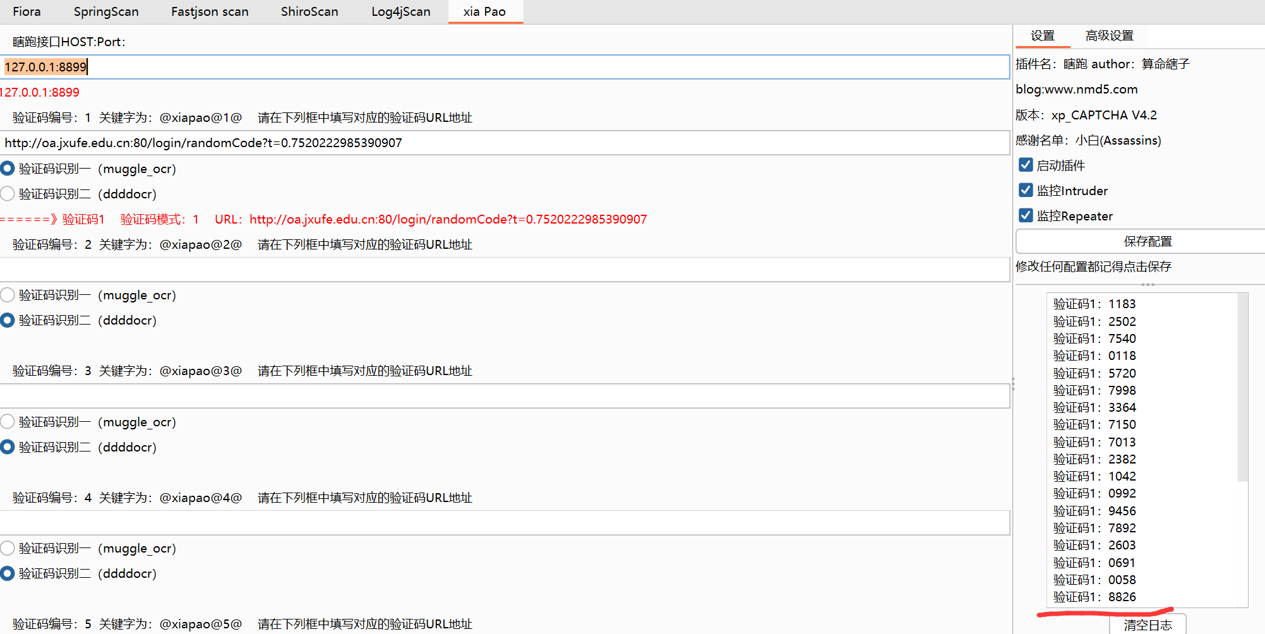This screenshot has width=1265, height=634.
Task: Click the 感谢名单 小白(Assassins) text
Action: tap(1088, 140)
